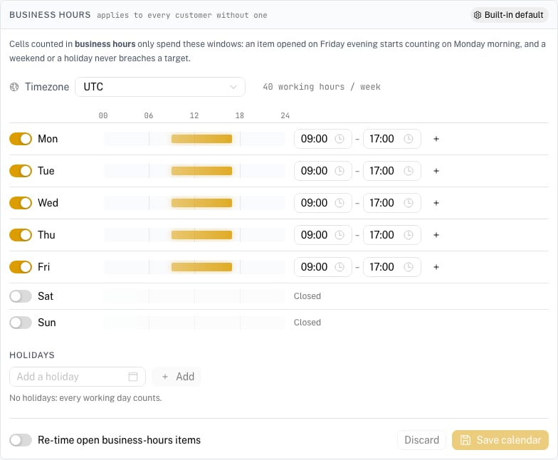Turn off the Tue working day toggle

tap(21, 171)
